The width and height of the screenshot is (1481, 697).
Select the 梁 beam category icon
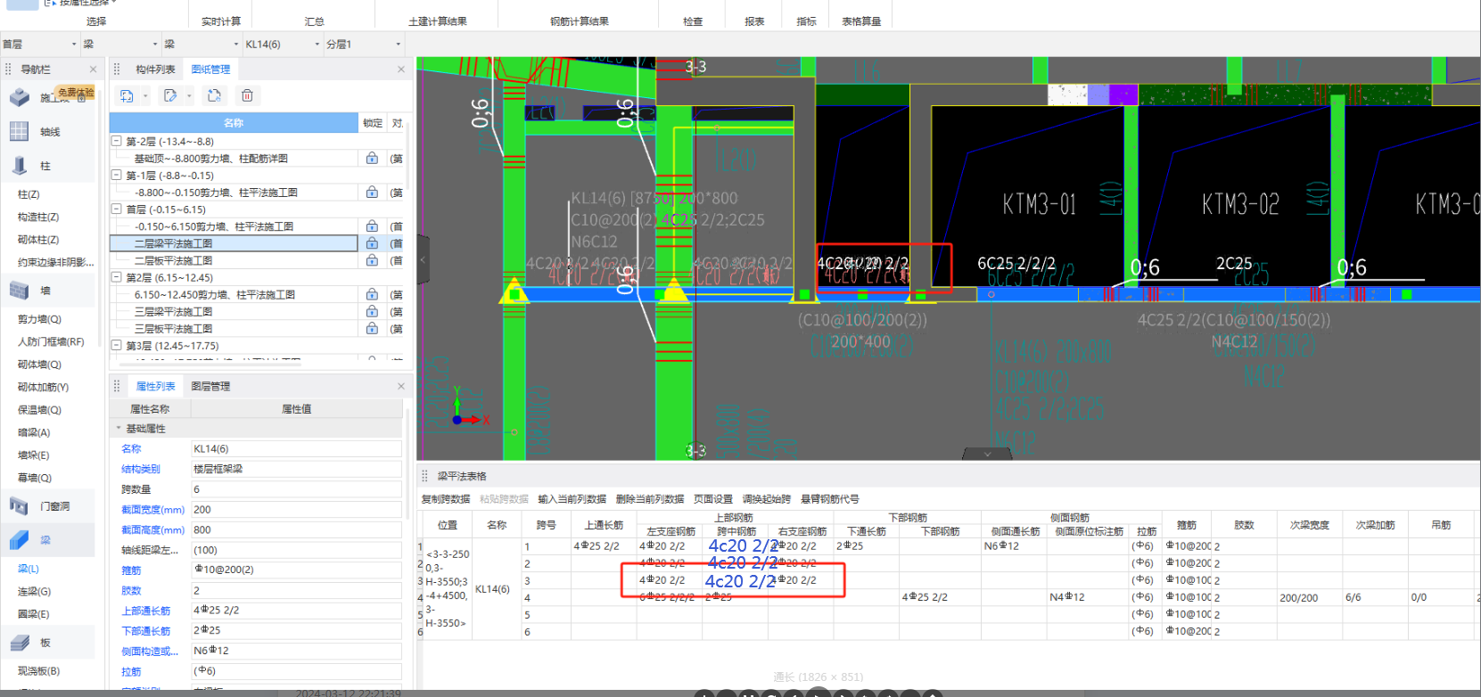[20, 539]
